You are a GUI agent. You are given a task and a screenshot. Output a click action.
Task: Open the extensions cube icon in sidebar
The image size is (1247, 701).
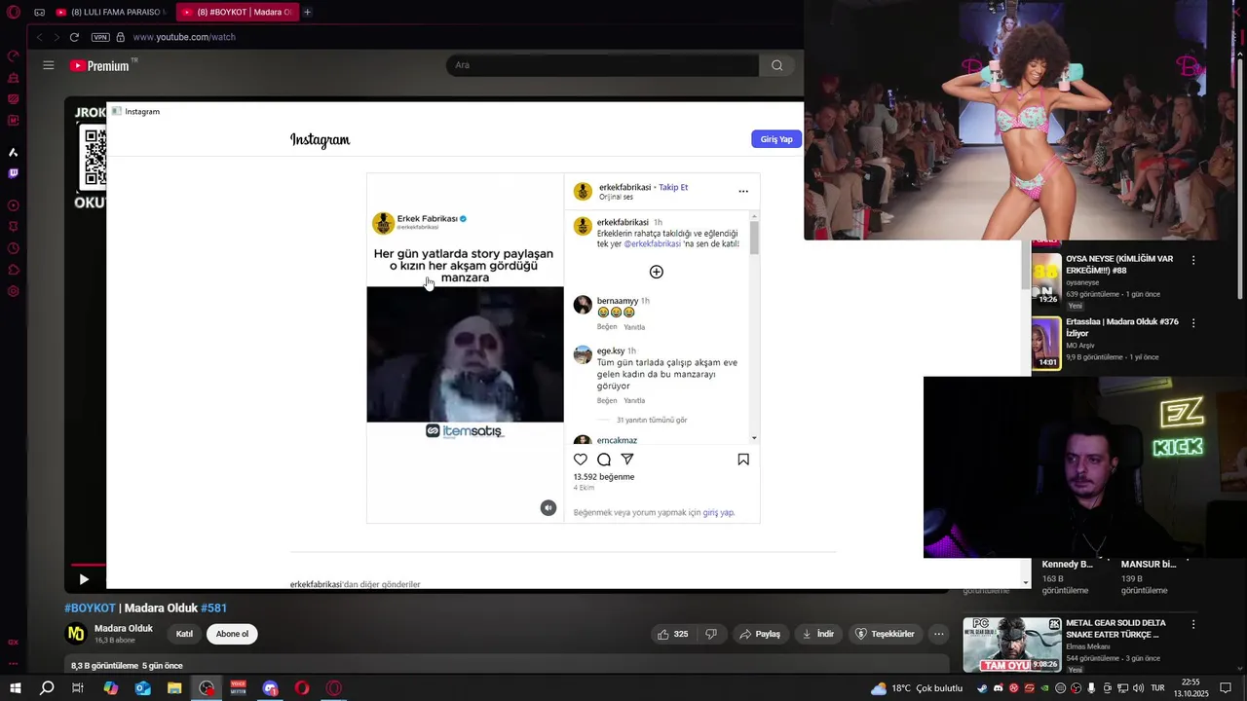(14, 270)
